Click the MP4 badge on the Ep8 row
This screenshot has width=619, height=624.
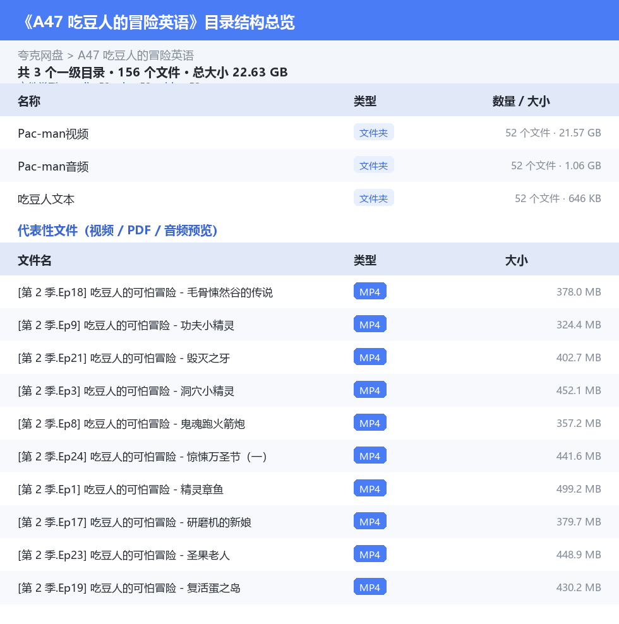[x=370, y=423]
